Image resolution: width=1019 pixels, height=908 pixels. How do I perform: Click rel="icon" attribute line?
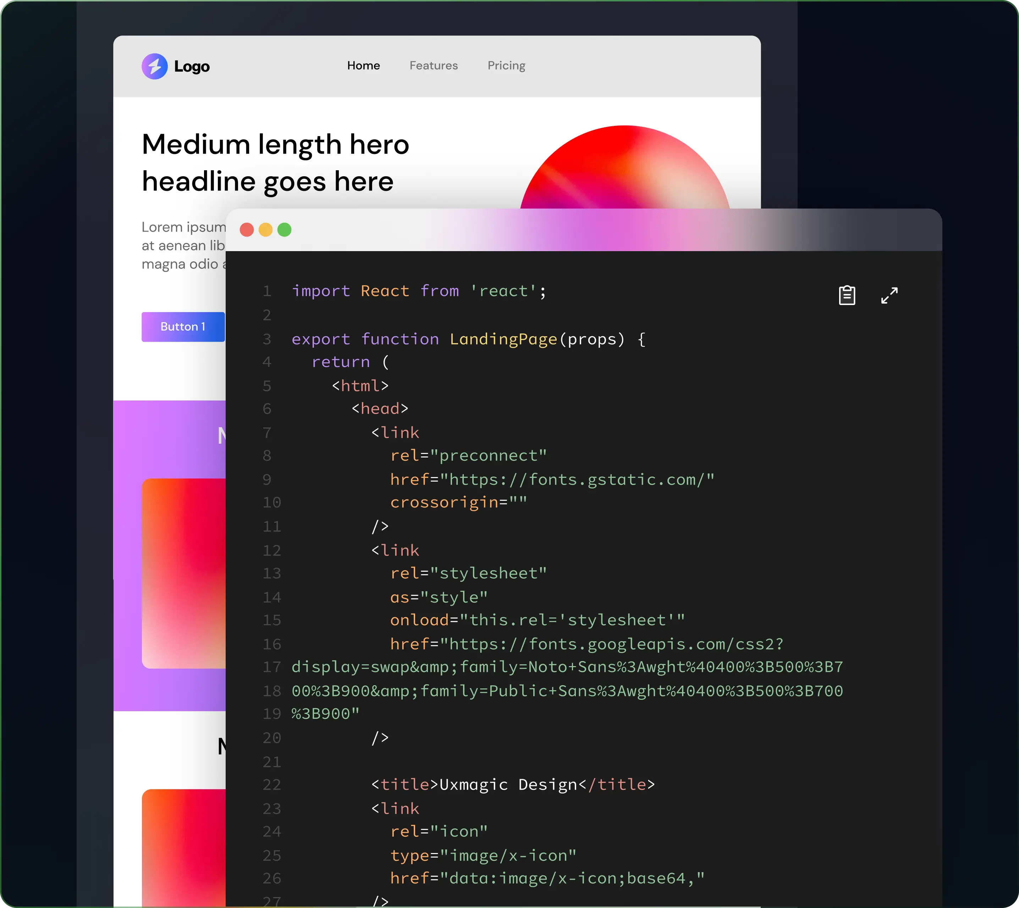tap(439, 832)
